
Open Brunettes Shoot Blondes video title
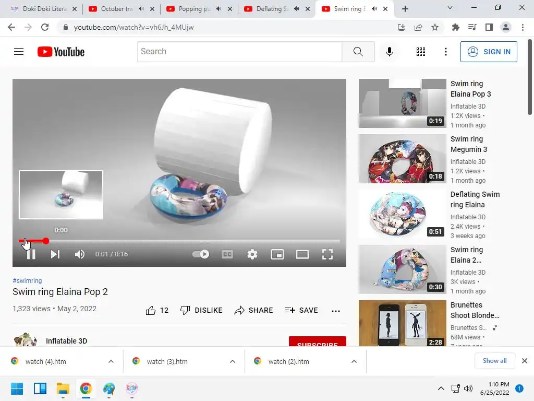[475, 310]
